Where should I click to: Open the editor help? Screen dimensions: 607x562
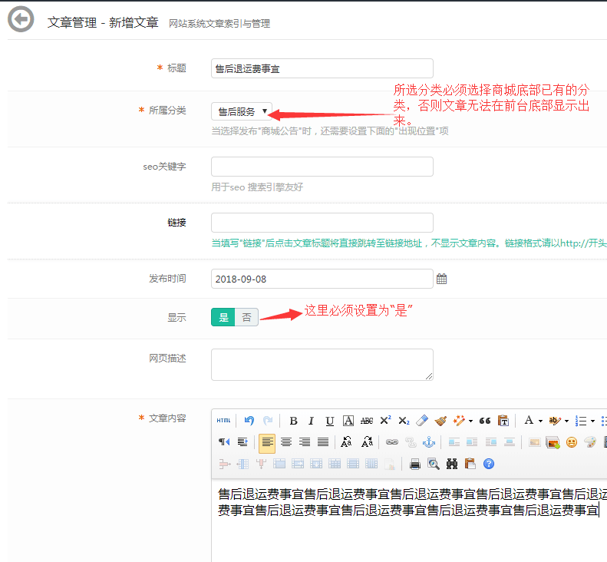[x=489, y=464]
